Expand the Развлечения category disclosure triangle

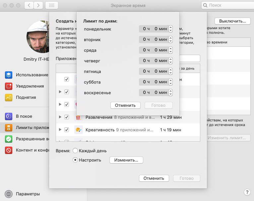point(60,117)
